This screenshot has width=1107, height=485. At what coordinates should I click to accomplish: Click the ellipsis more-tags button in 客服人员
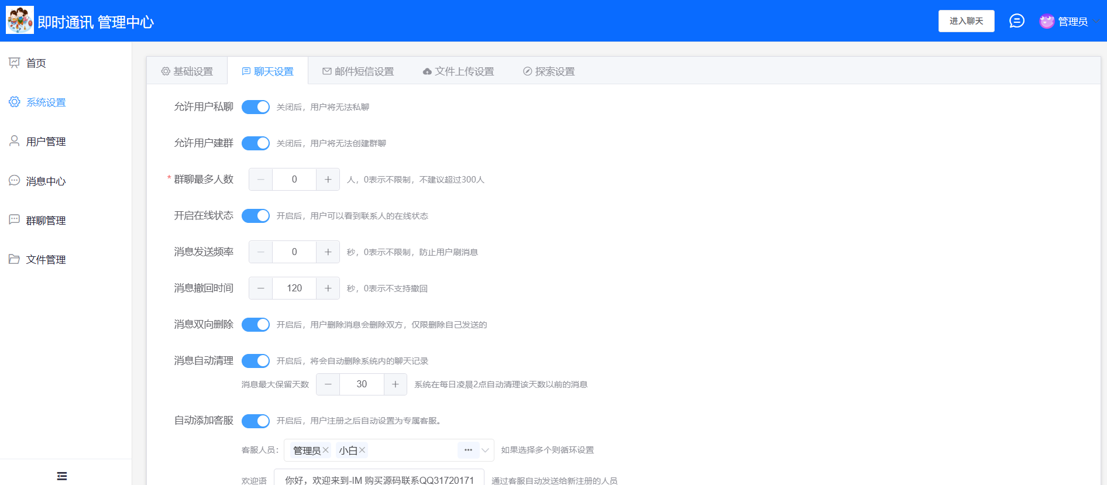pos(468,450)
